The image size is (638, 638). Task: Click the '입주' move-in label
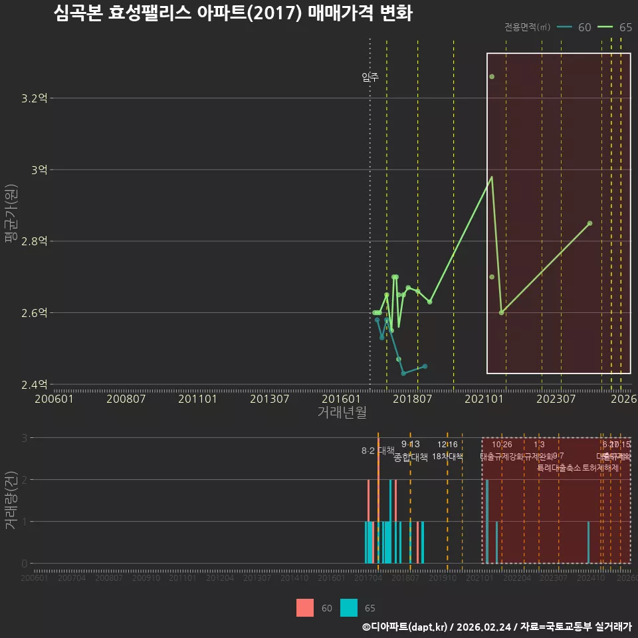coord(370,76)
